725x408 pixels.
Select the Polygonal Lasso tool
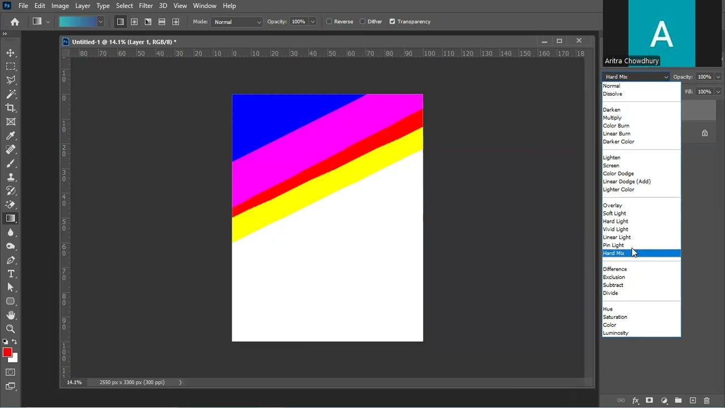pos(11,80)
